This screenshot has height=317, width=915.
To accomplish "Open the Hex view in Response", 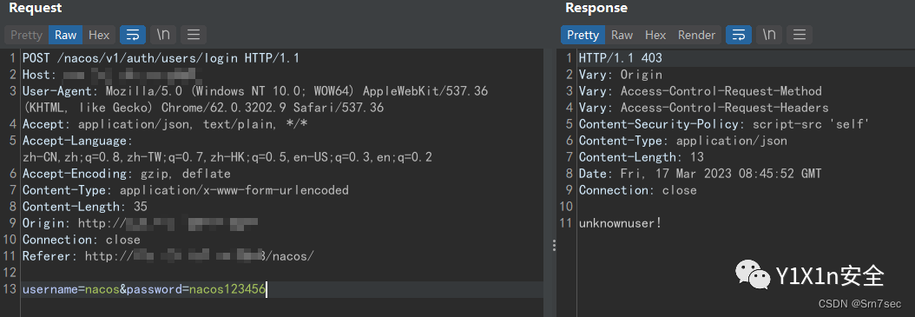I will [655, 35].
